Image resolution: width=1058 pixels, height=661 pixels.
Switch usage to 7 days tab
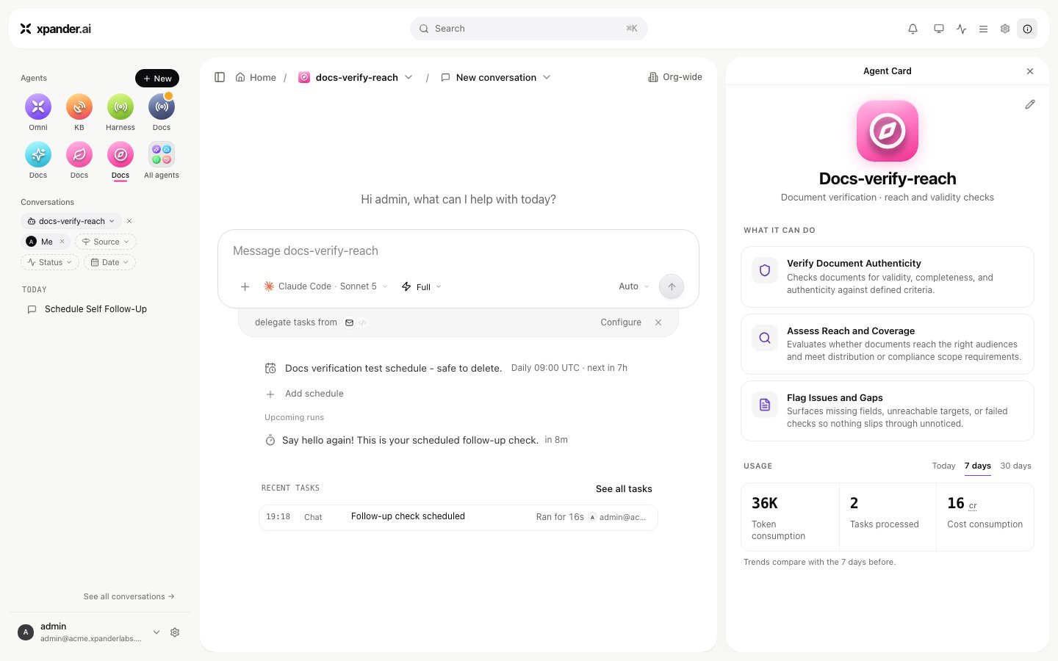point(977,466)
